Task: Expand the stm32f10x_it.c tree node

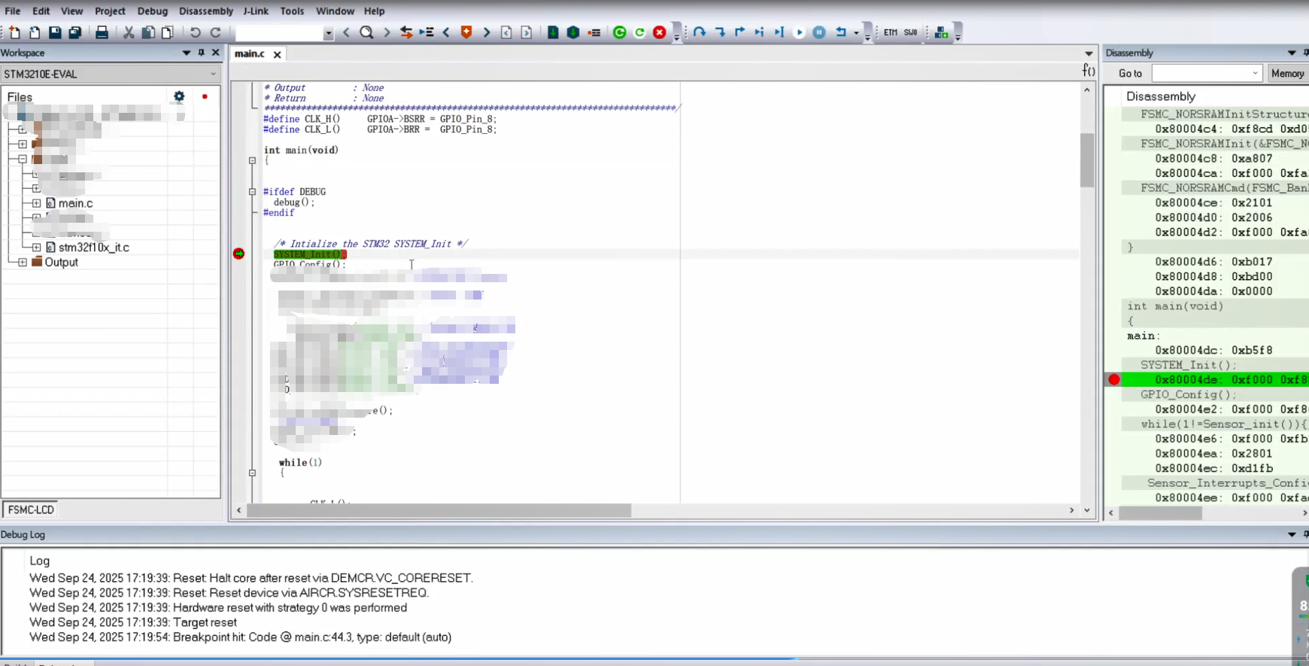Action: click(x=36, y=247)
